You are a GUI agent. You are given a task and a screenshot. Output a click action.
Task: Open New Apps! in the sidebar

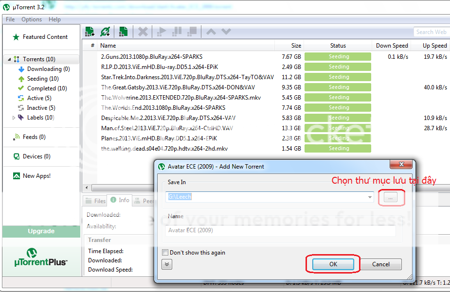click(x=36, y=176)
